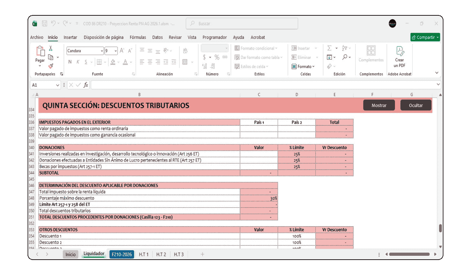The width and height of the screenshot is (471, 275).
Task: Click the Insert Function fx icon
Action: 85,85
